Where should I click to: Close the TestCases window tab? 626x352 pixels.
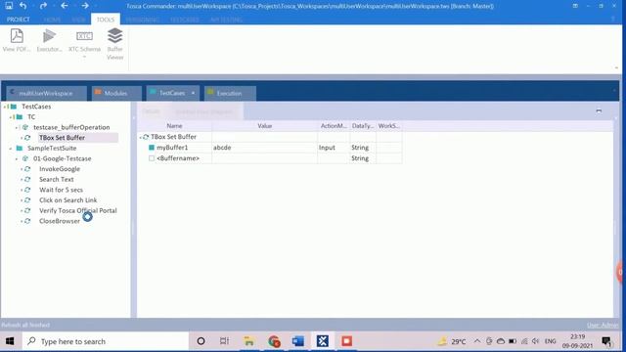point(194,93)
